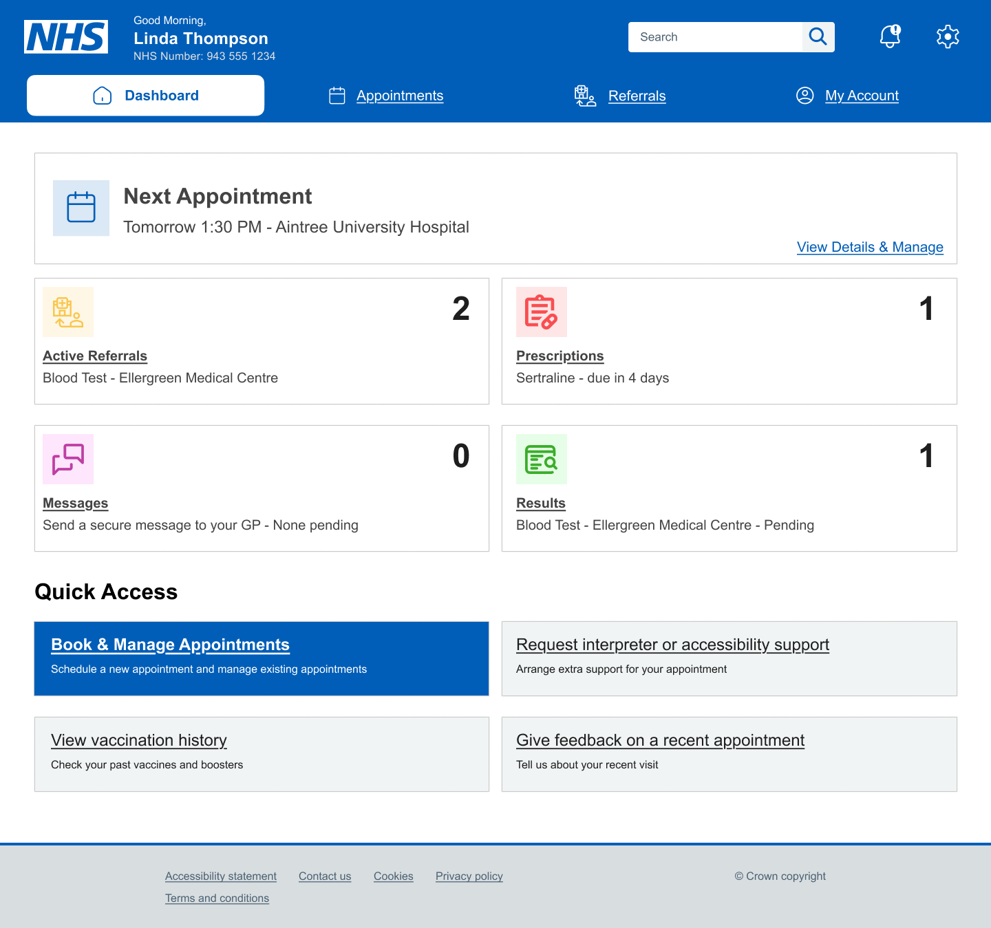Click Book & Manage Appointments
This screenshot has height=928, width=991.
pyautogui.click(x=170, y=645)
